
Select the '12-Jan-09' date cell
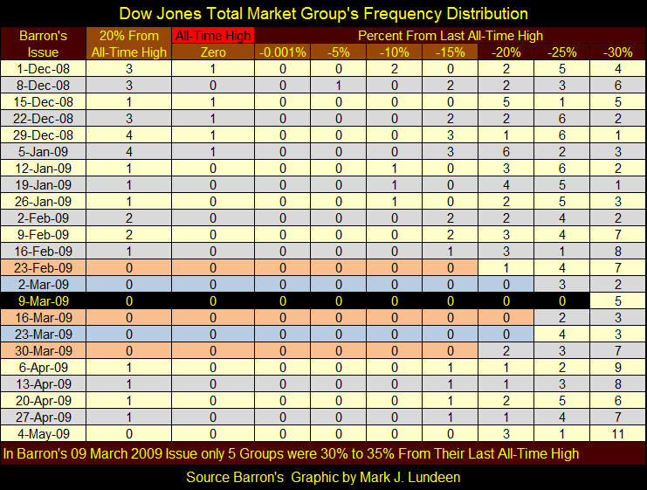(44, 169)
